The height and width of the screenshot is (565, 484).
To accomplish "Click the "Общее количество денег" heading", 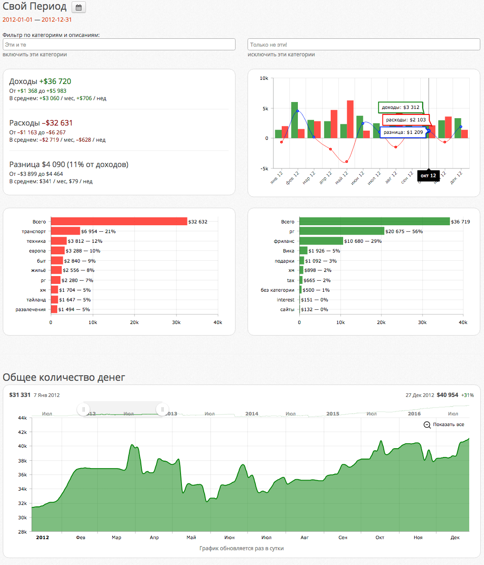I will 64,377.
